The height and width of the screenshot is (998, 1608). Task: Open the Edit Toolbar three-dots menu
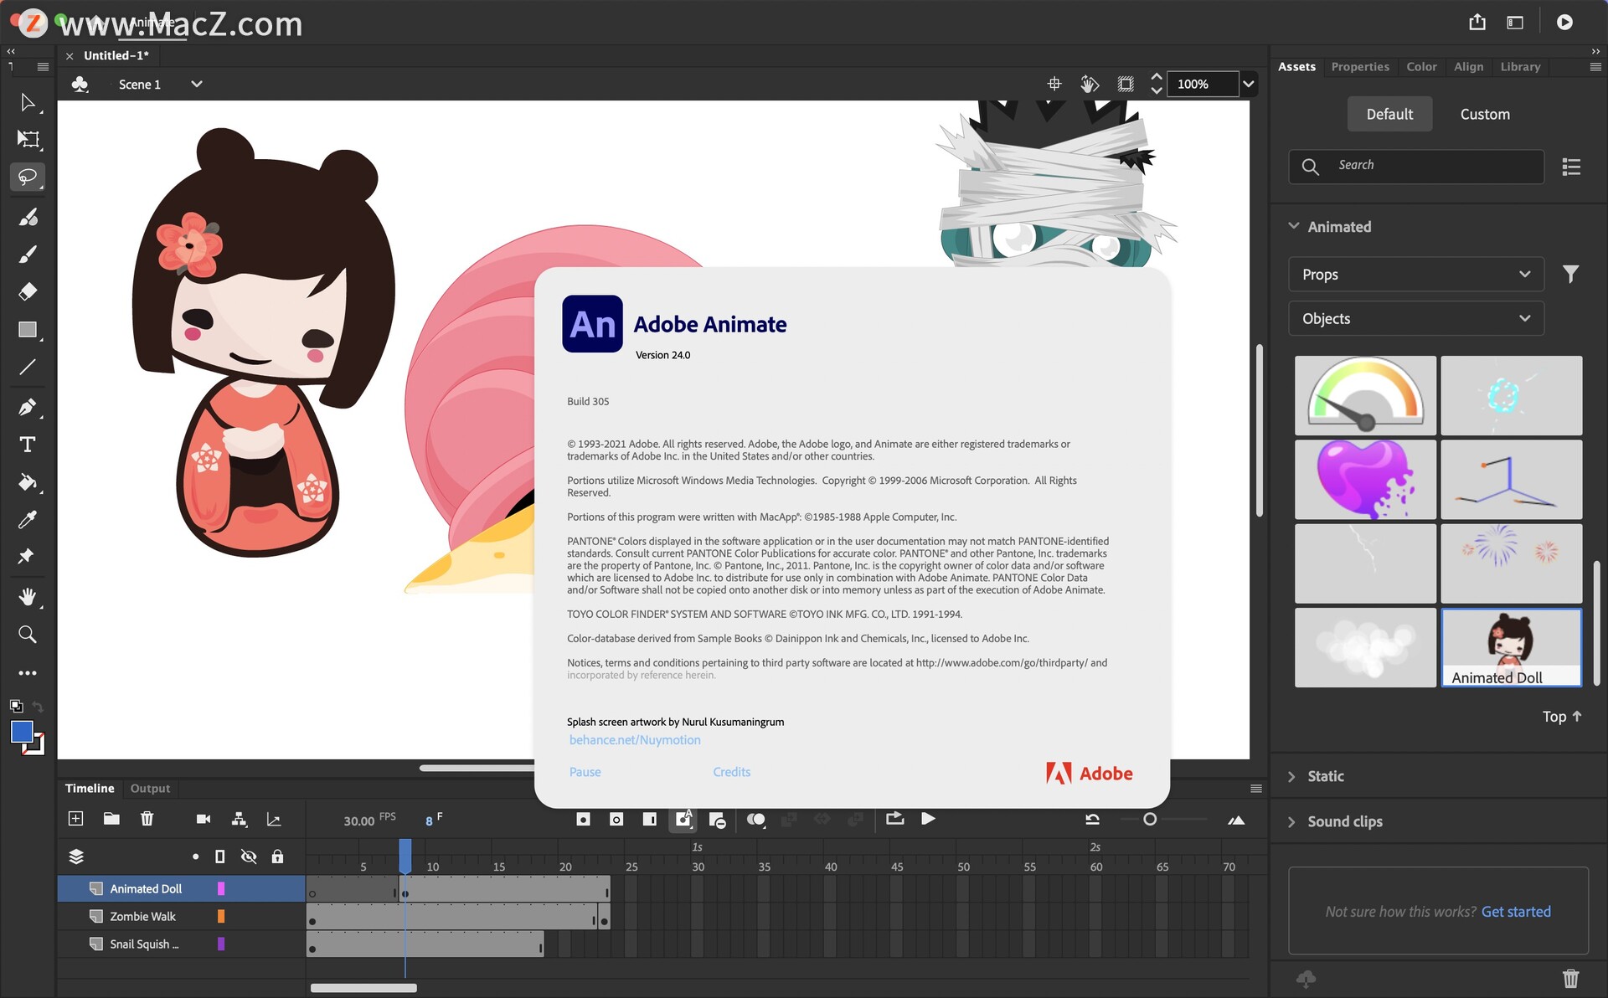point(28,672)
